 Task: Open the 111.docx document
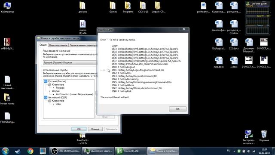coord(234,44)
